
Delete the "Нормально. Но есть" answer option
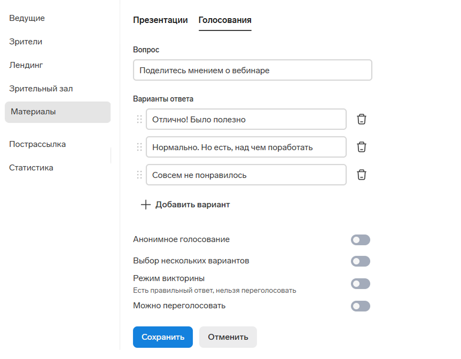tap(362, 147)
